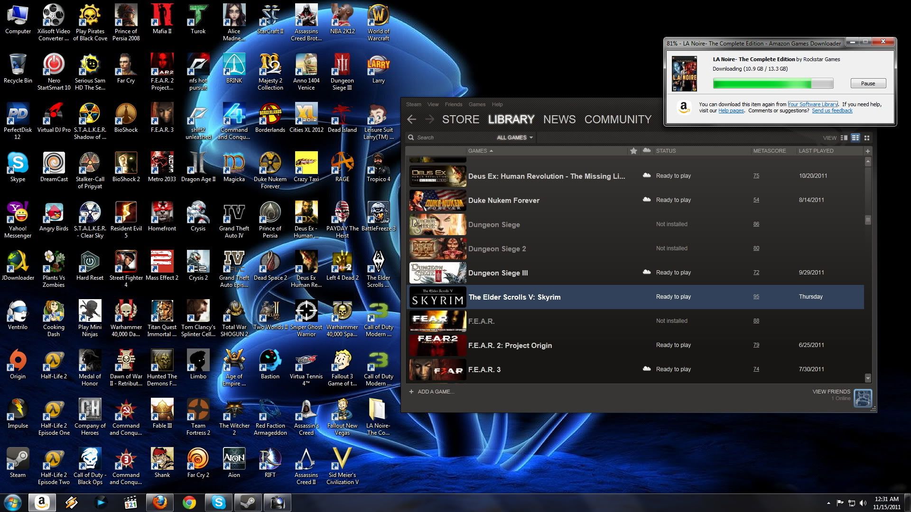Switch to Steam library grid view
Viewport: 911px width, 512px height.
[x=867, y=138]
